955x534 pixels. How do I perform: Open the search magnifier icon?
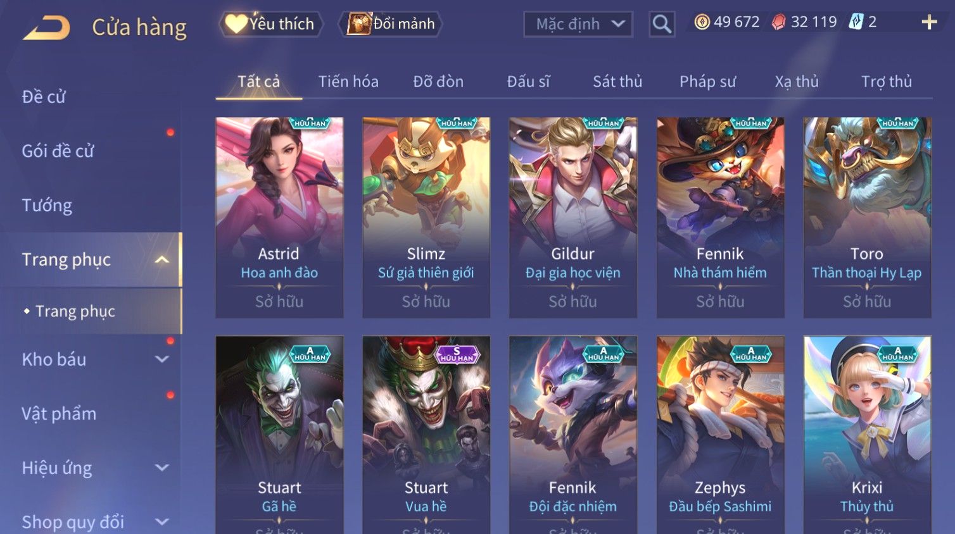click(662, 24)
